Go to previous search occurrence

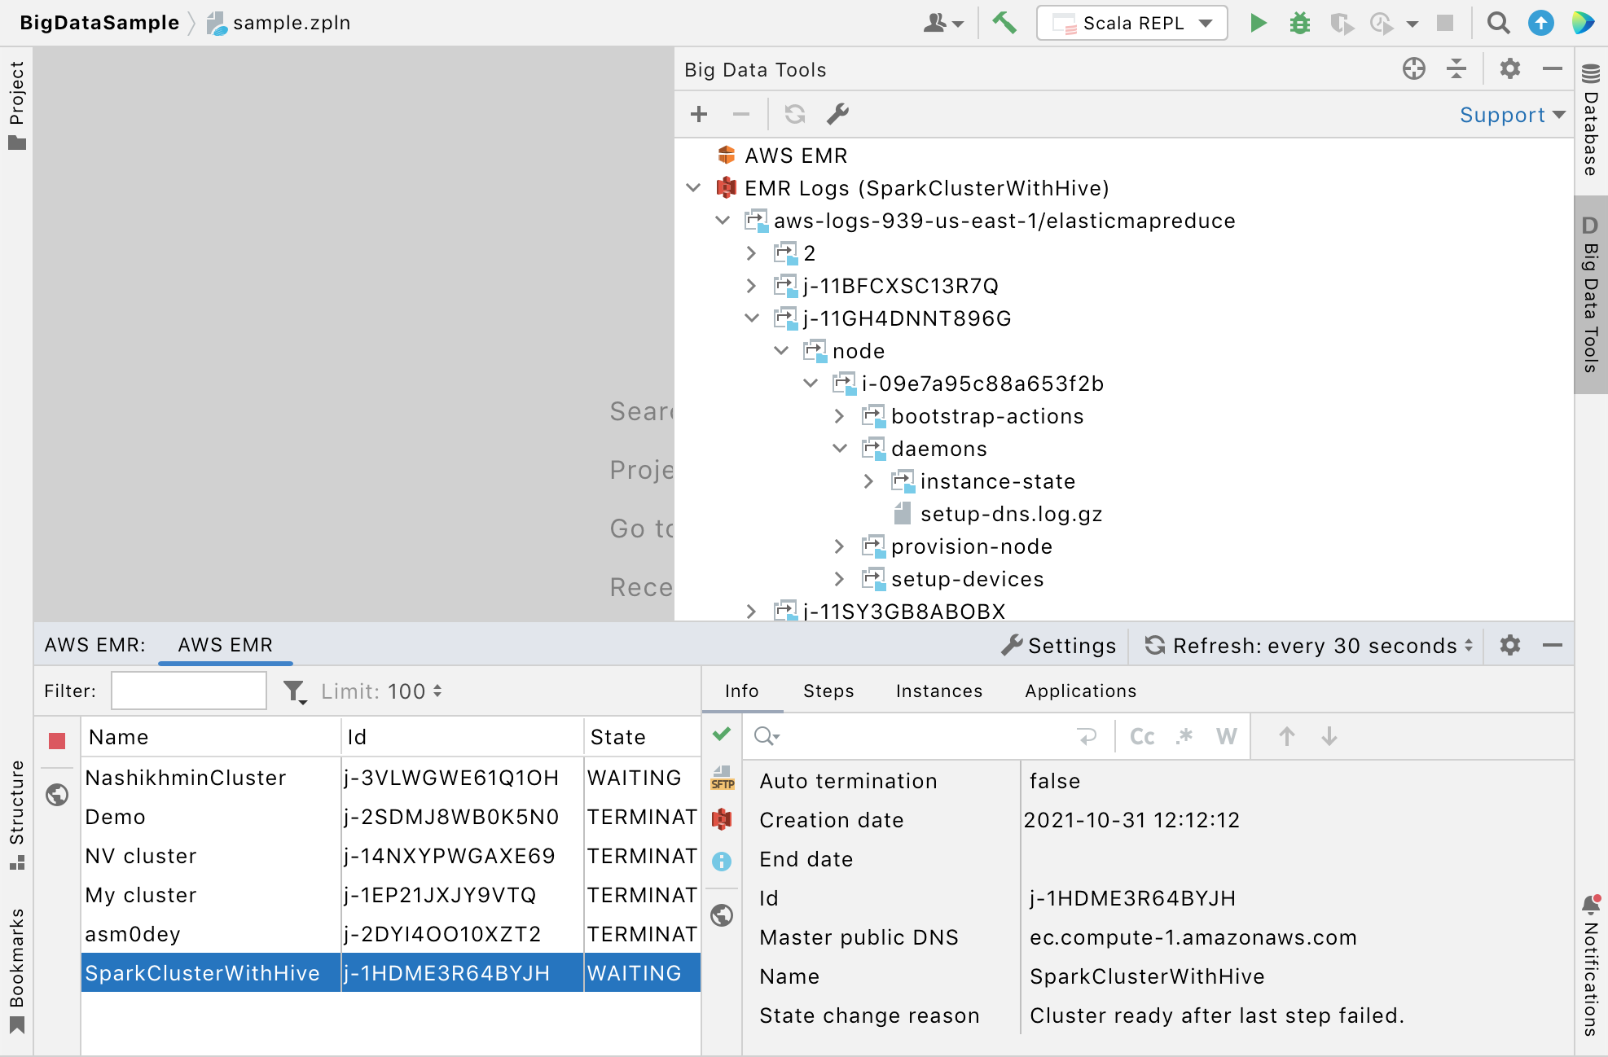(x=1287, y=737)
